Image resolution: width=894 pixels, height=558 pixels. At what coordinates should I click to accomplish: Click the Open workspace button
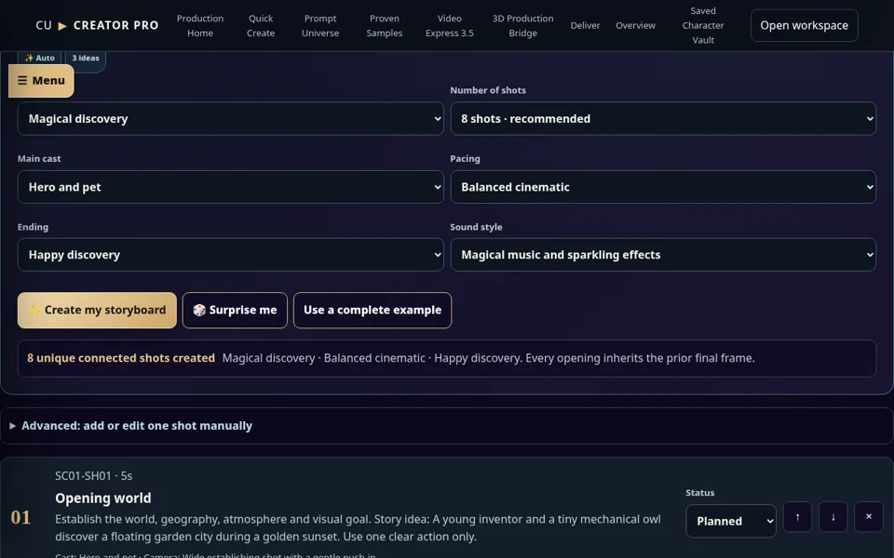click(804, 26)
